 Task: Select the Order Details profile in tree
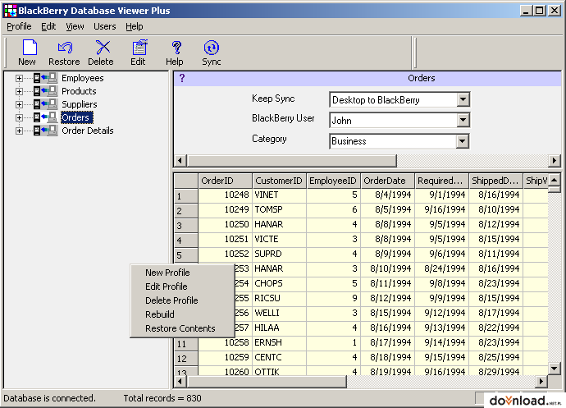[87, 131]
